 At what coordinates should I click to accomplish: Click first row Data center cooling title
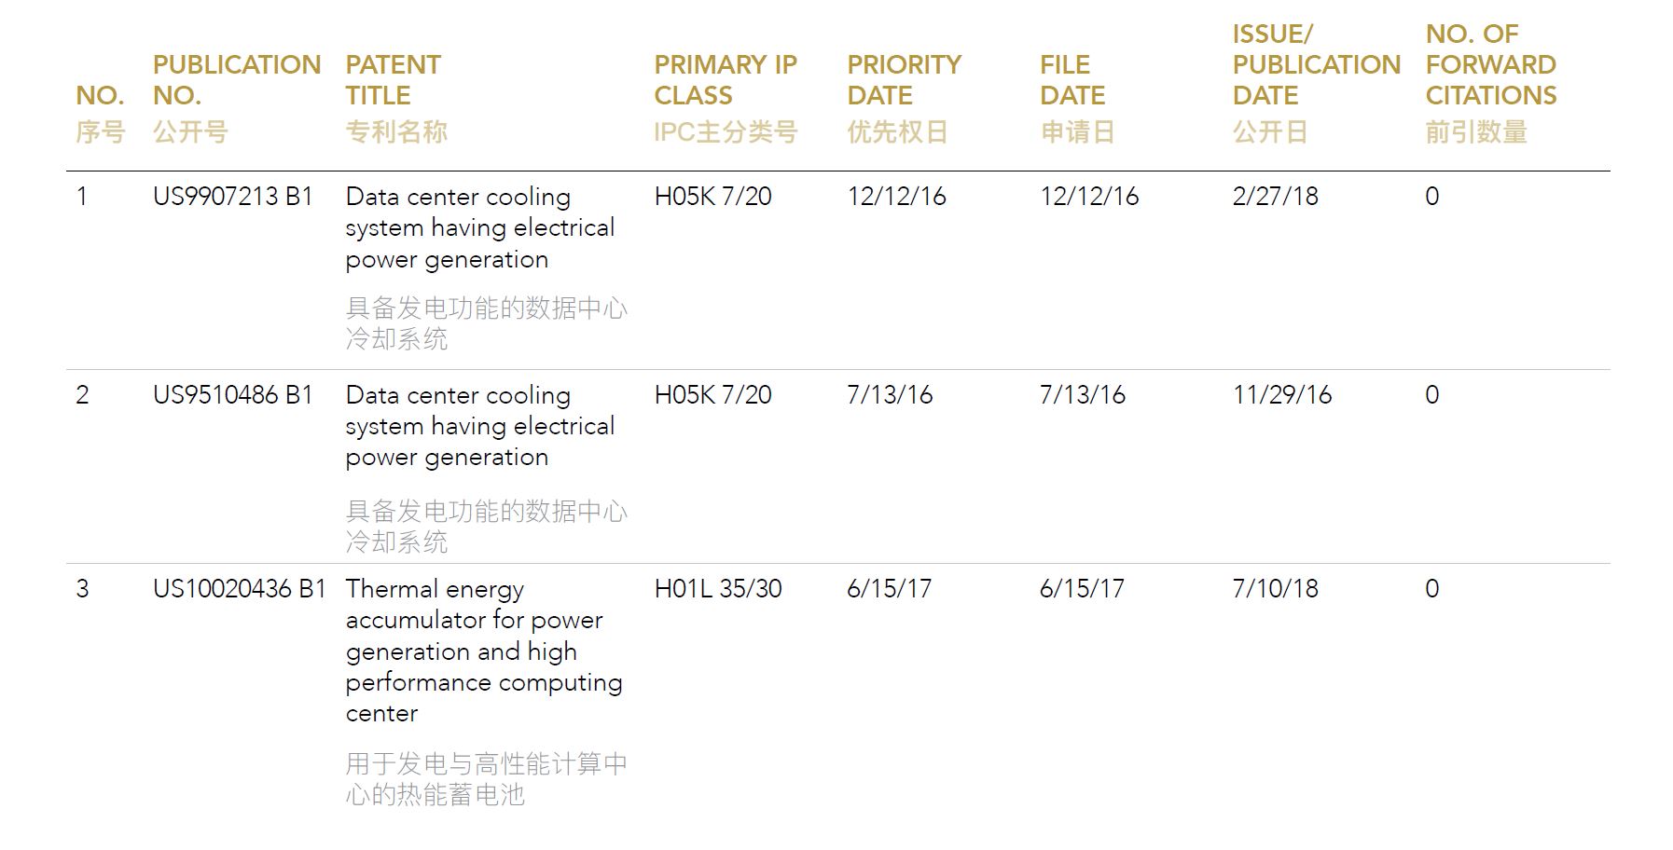tap(480, 228)
